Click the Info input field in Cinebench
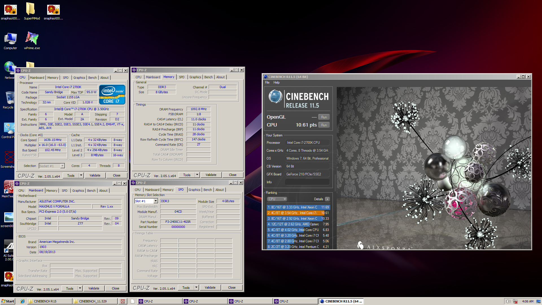This screenshot has width=542, height=305. coord(307,182)
